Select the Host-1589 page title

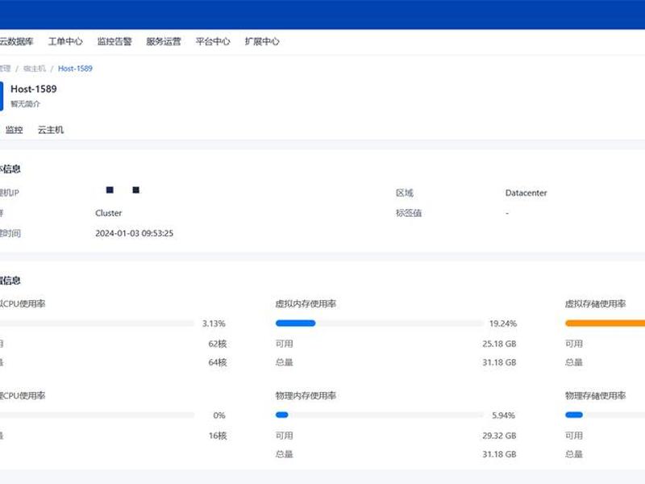[x=34, y=89]
